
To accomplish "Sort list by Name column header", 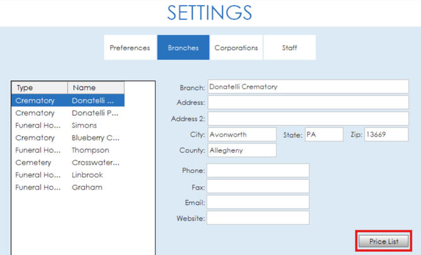I will [x=96, y=88].
